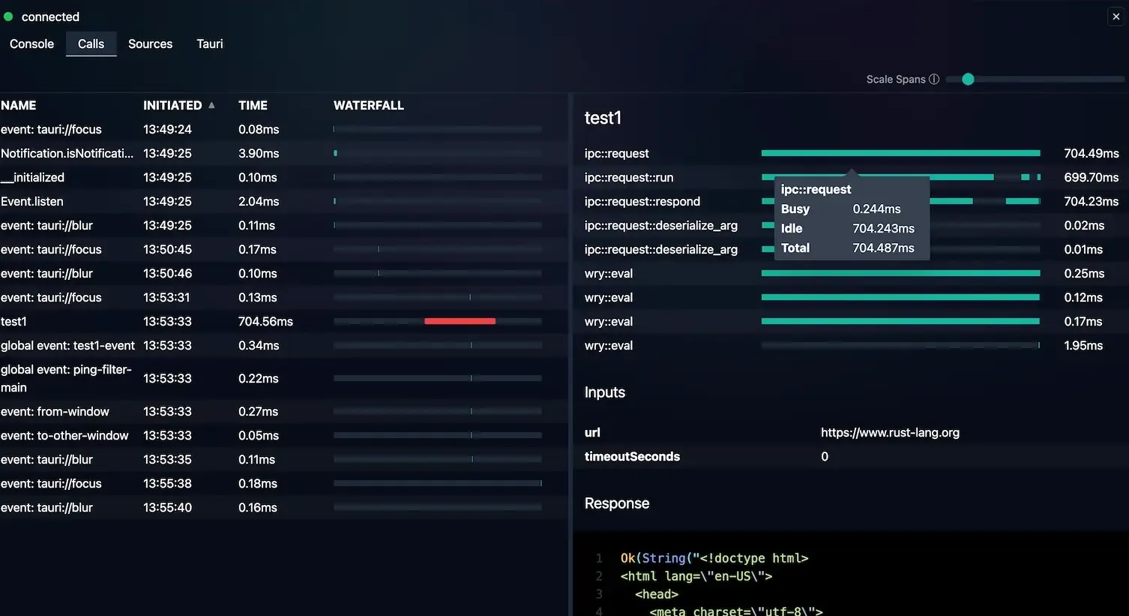Select event: tauri://focus at 13:55:38
Viewport: 1129px width, 616px height.
[283, 483]
